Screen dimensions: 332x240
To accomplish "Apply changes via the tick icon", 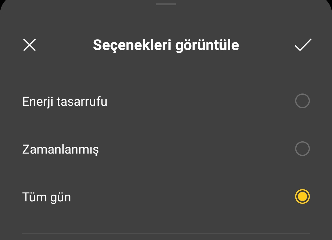I will tap(303, 45).
